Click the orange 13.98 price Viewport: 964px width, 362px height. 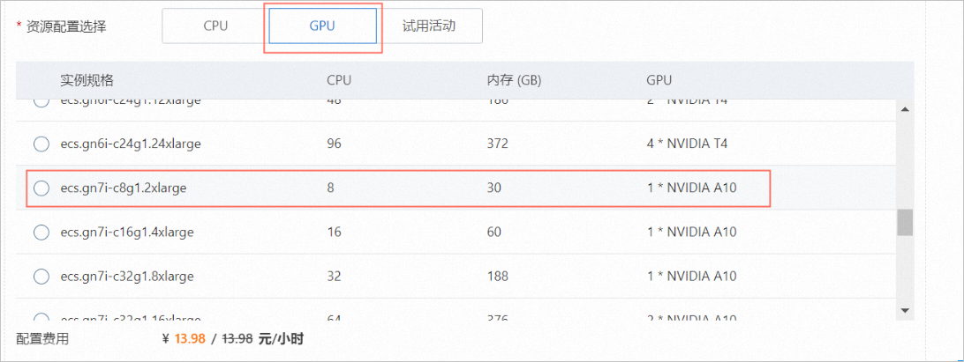point(190,338)
